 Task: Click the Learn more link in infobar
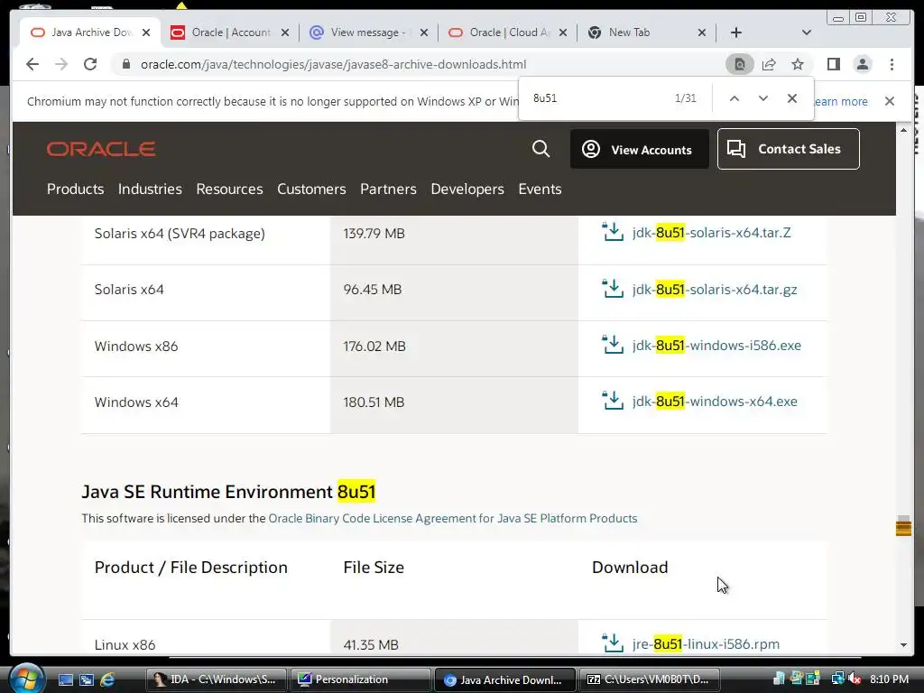pos(841,101)
